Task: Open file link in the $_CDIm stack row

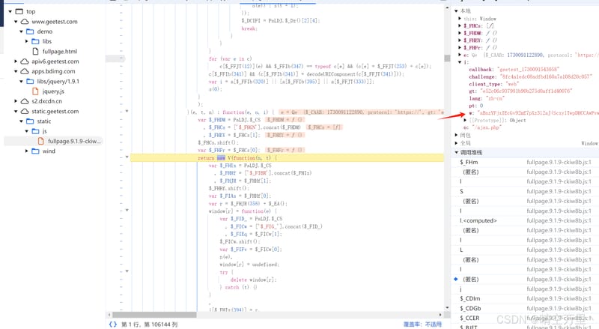Action: 559,298
